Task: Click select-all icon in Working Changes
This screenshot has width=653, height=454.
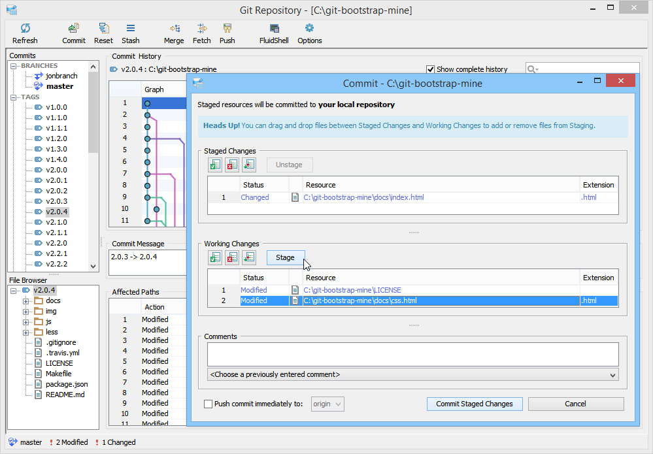Action: pyautogui.click(x=215, y=257)
